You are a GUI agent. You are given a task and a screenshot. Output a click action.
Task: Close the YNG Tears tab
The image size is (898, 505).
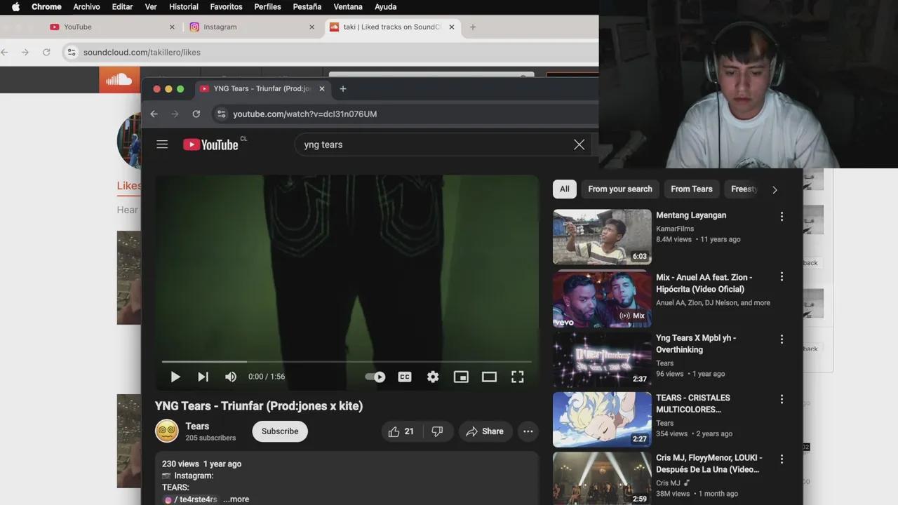click(322, 88)
